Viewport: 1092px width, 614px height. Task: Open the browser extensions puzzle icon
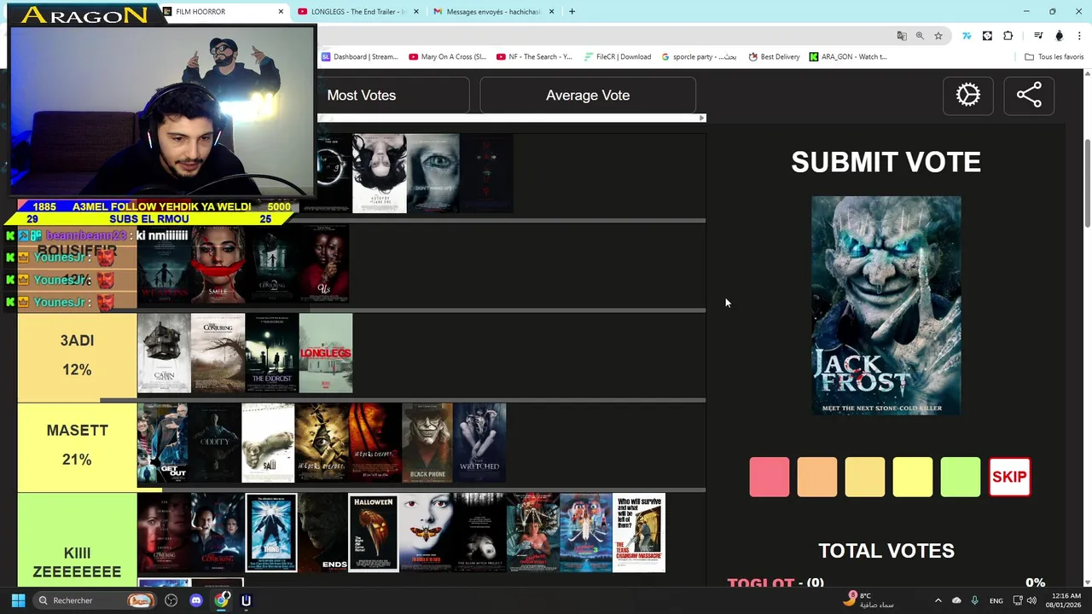(1008, 36)
